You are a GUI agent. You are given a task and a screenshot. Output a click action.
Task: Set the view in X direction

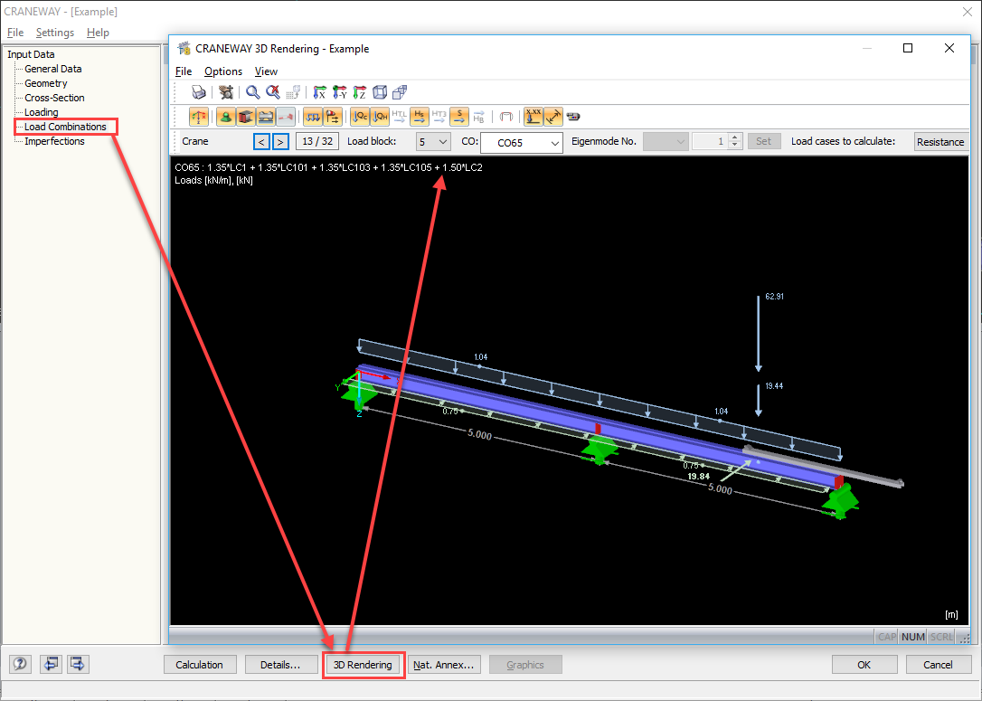(x=321, y=91)
